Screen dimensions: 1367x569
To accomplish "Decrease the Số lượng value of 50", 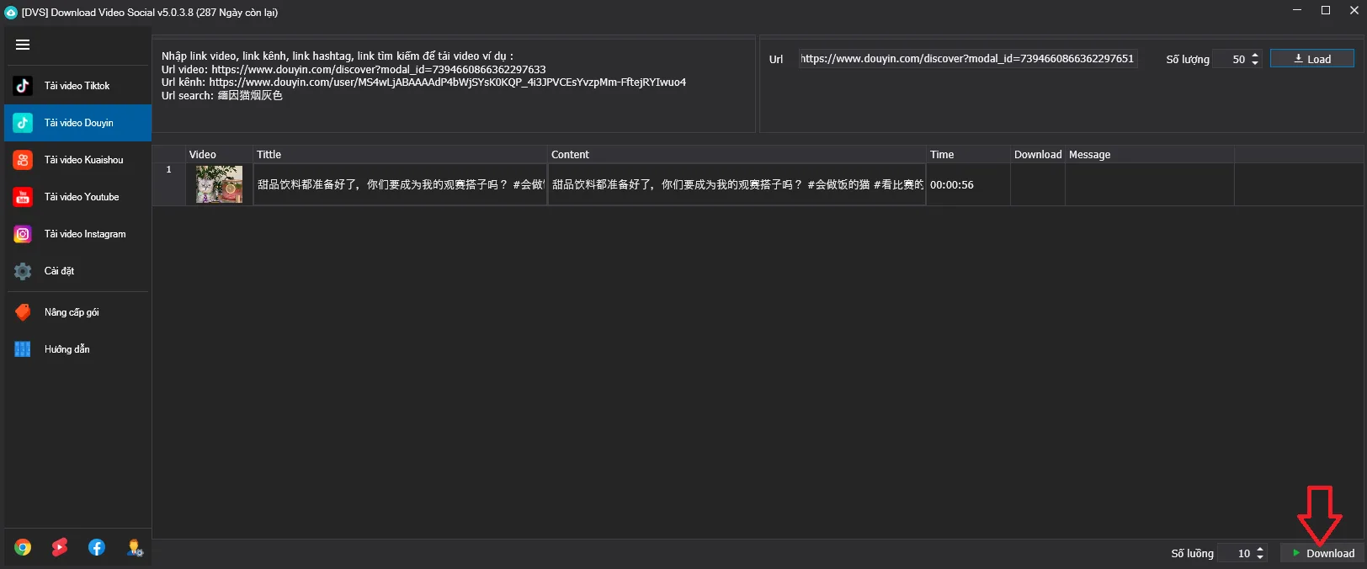I will pyautogui.click(x=1255, y=63).
